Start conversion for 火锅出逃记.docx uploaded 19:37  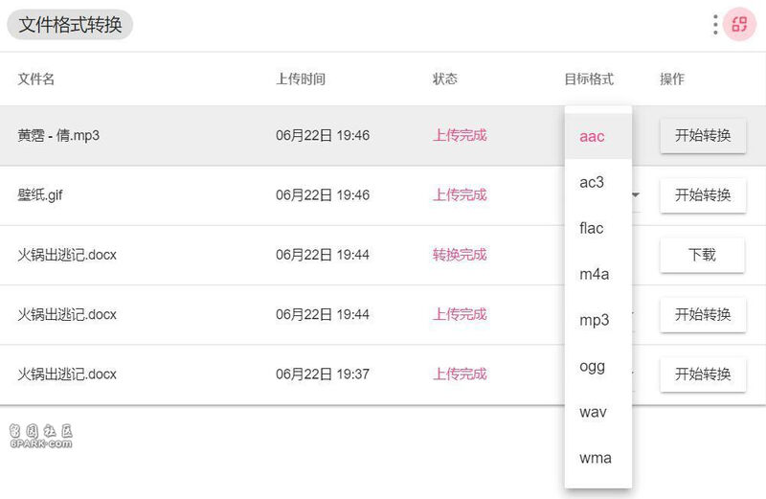pyautogui.click(x=703, y=374)
